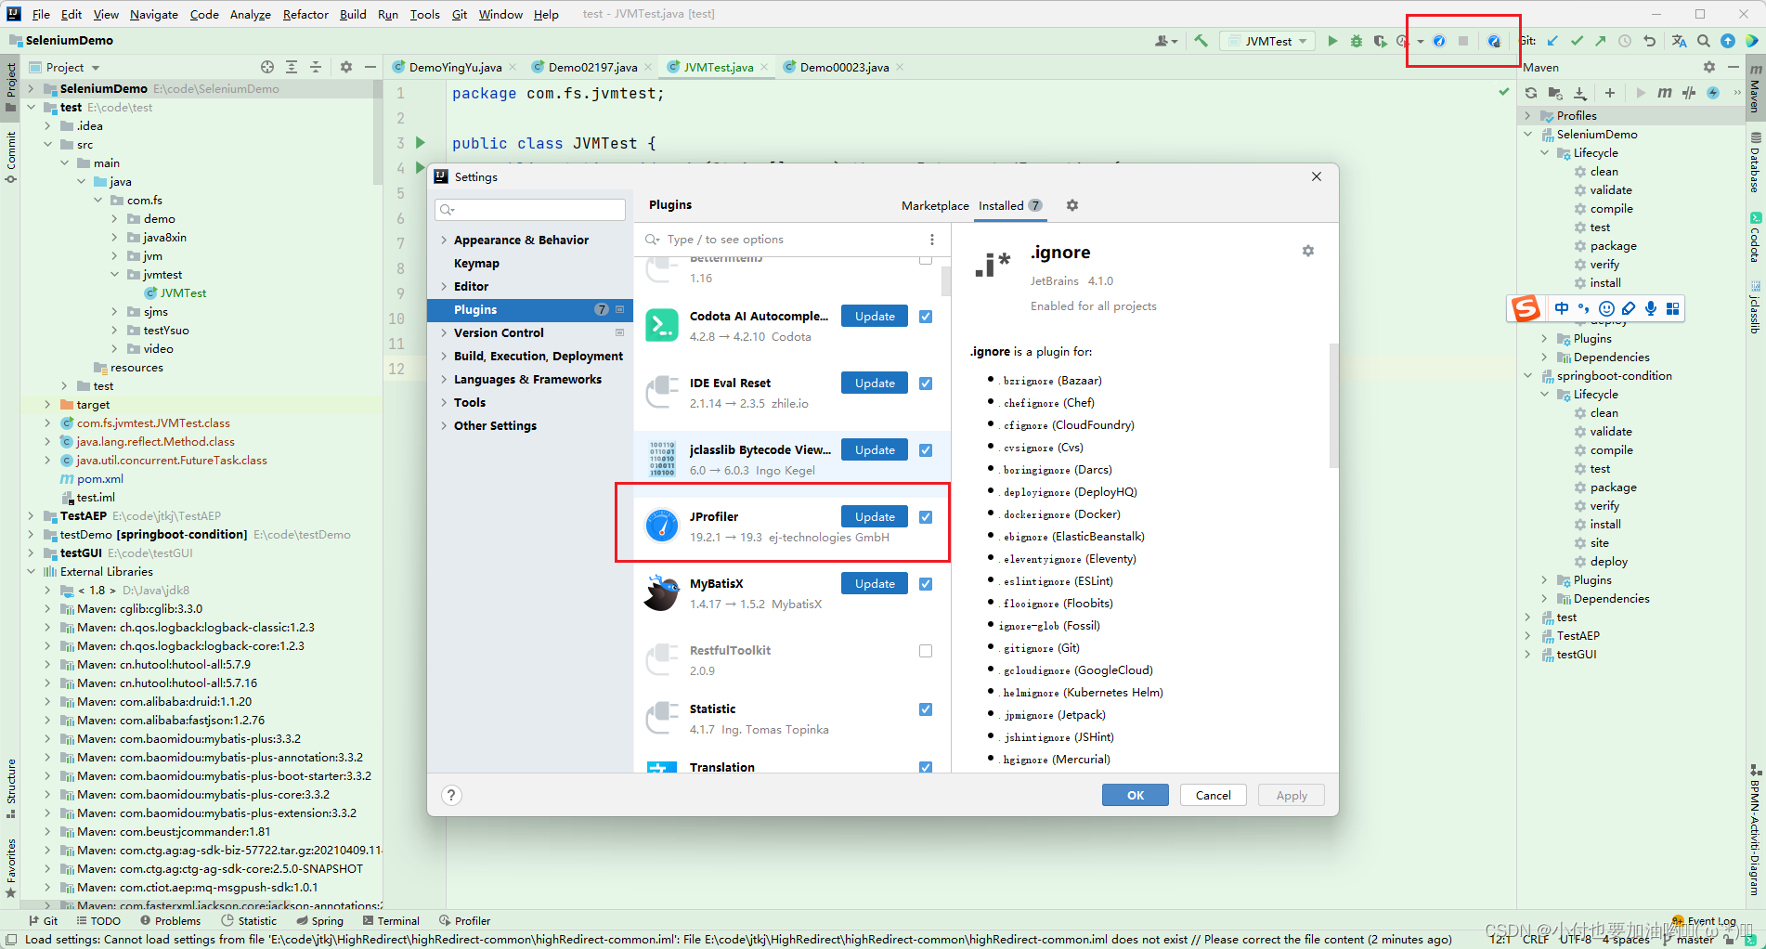Click OK in Settings dialog
The image size is (1766, 949).
[x=1136, y=795]
